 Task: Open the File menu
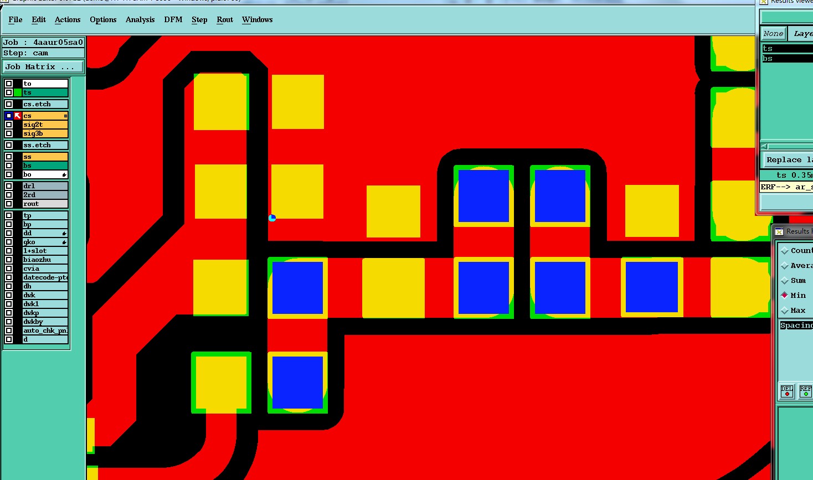16,19
